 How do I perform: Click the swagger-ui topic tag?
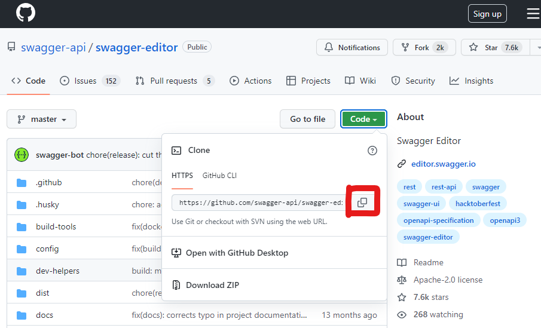point(421,204)
